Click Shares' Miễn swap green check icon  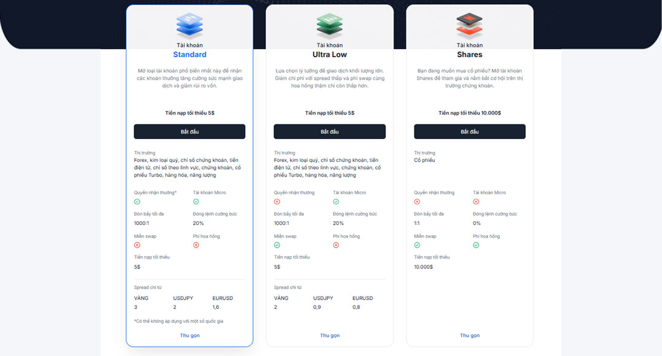(x=417, y=245)
